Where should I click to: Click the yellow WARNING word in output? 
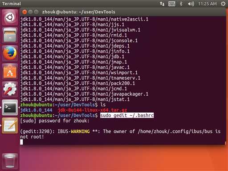point(80,131)
